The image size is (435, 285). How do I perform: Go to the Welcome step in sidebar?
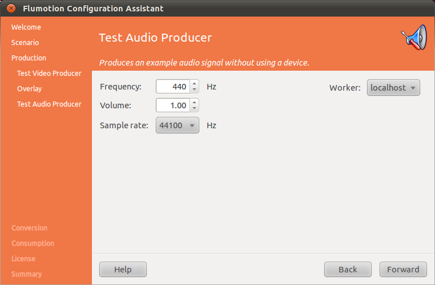[x=26, y=27]
